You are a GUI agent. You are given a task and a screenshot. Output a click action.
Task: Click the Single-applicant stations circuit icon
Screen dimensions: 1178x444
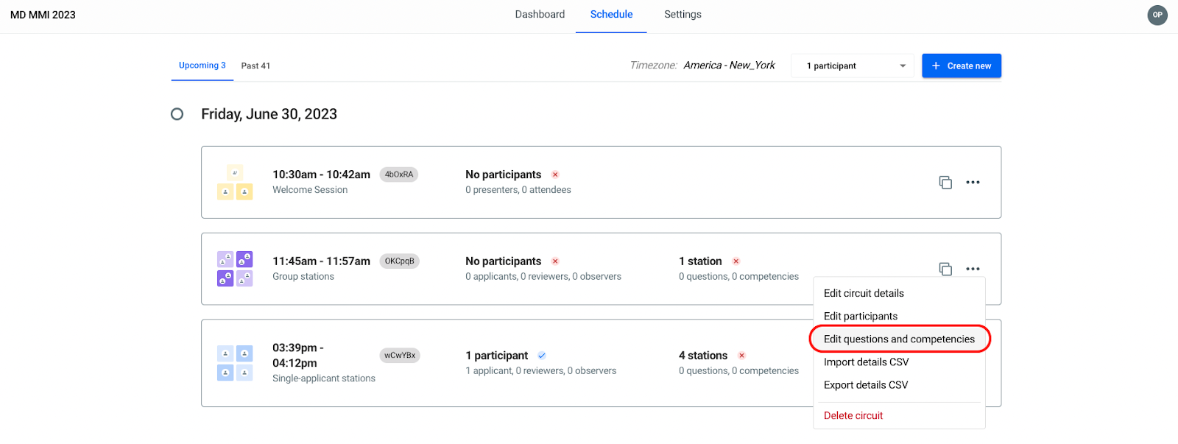coord(235,363)
